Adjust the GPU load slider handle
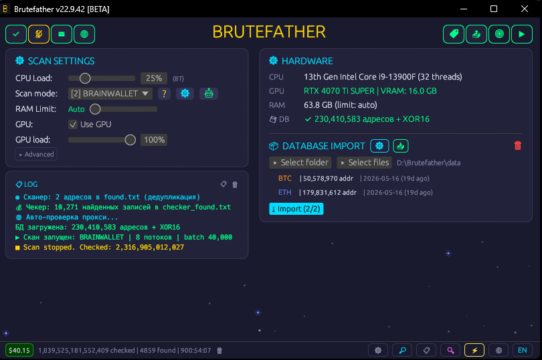This screenshot has width=542, height=360. [130, 140]
